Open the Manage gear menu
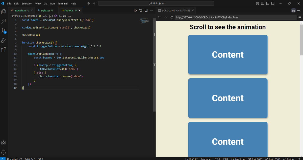The width and height of the screenshot is (303, 160). [4, 152]
